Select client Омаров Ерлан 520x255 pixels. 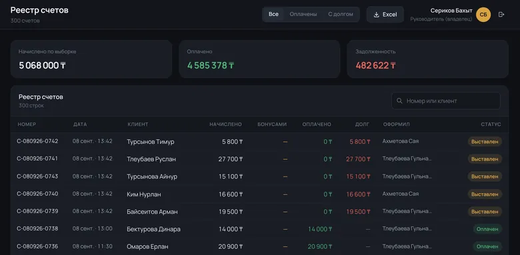coord(147,247)
